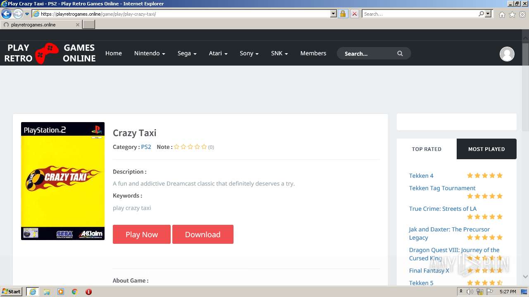The image size is (529, 297).
Task: Click the address bar URL field
Action: [181, 14]
